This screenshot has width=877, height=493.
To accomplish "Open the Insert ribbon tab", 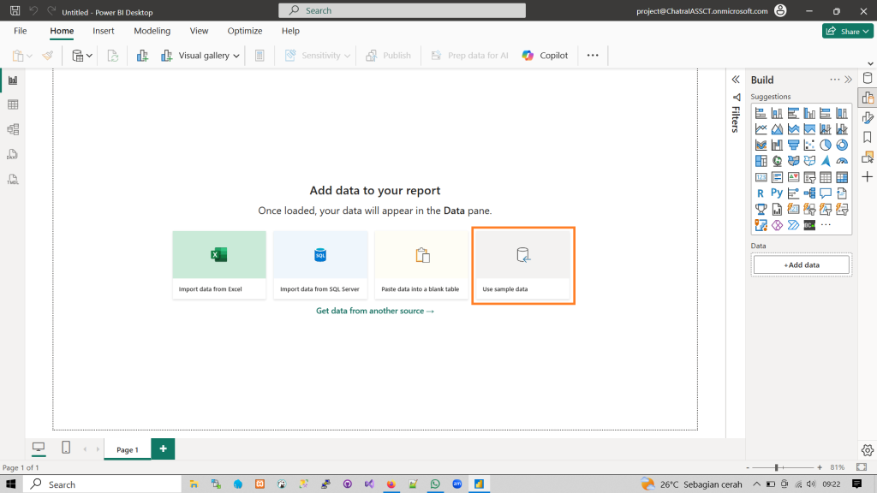I will 104,31.
